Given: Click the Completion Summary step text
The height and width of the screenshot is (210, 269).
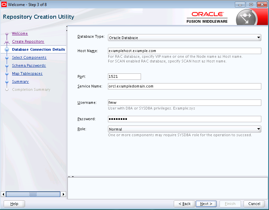Looking at the screenshot, I should (x=31, y=90).
